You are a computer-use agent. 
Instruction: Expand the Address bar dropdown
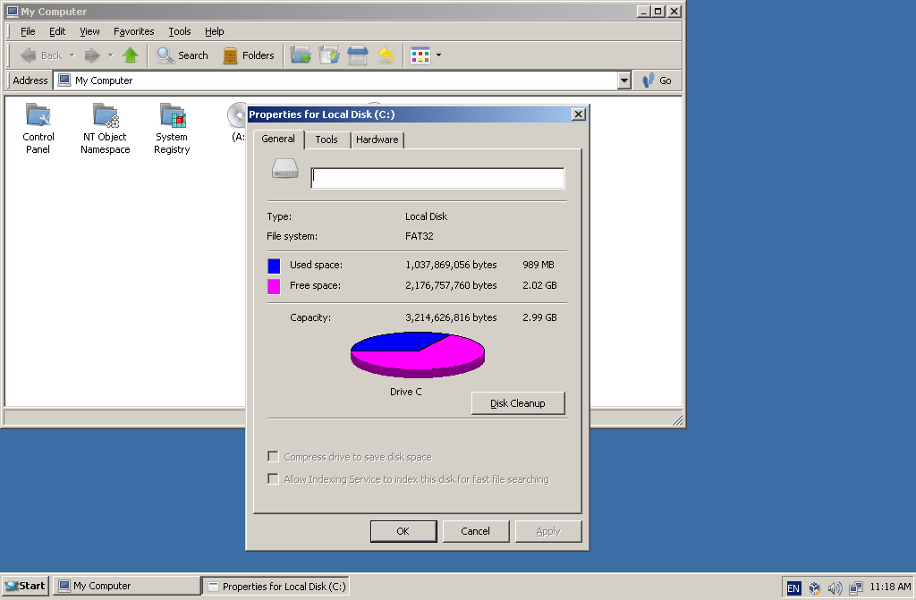pyautogui.click(x=623, y=80)
